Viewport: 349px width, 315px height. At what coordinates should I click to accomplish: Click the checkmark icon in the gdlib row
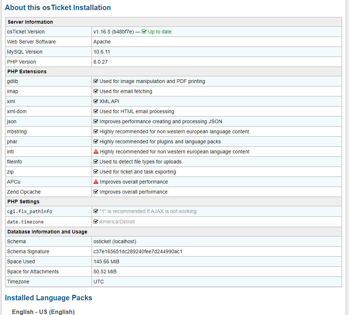pos(96,81)
